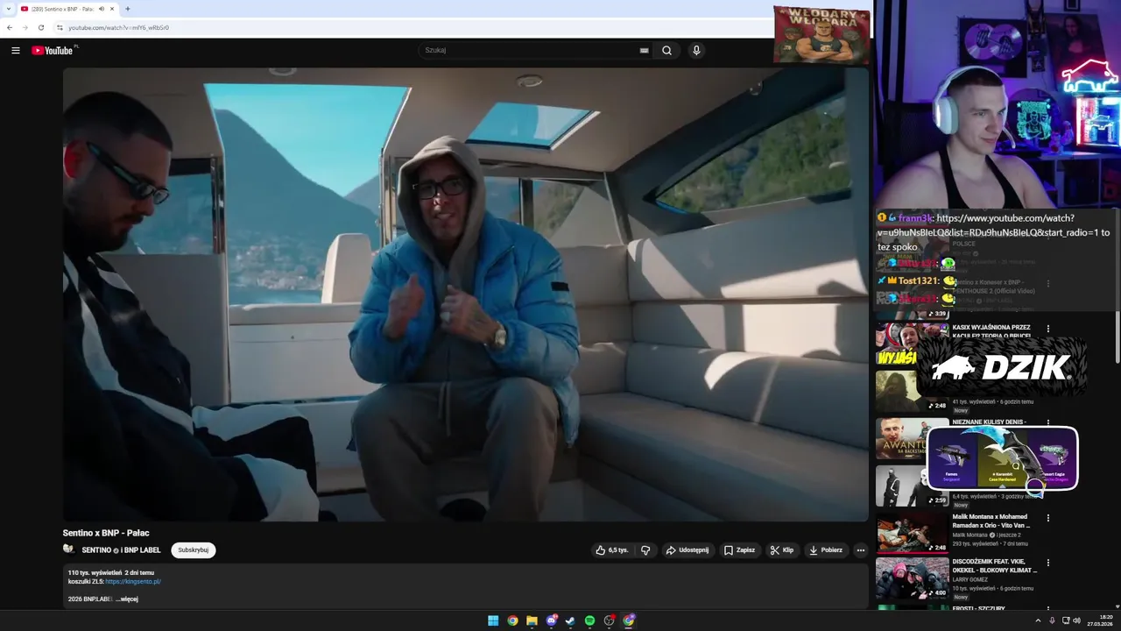Open options for KASIX WYJAŚNIONA video

tap(1048, 329)
